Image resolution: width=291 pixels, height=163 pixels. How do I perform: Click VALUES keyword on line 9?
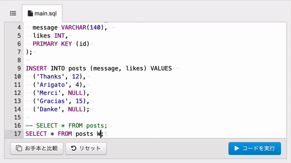[x=161, y=68]
